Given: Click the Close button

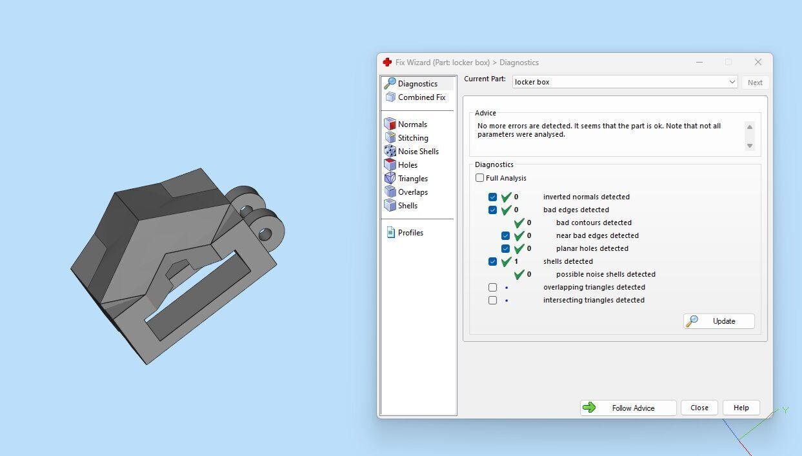Looking at the screenshot, I should coord(699,408).
